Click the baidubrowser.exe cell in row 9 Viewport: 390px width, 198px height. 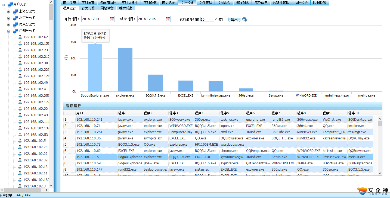(156, 169)
